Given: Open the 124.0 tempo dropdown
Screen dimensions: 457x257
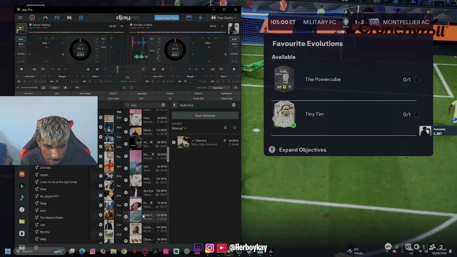Looking at the screenshot, I should tap(55, 87).
